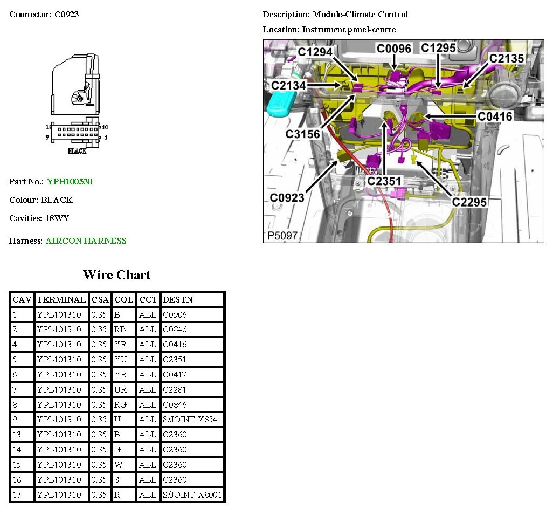Click the TERMINAL column header
The width and height of the screenshot is (553, 508).
click(x=61, y=299)
